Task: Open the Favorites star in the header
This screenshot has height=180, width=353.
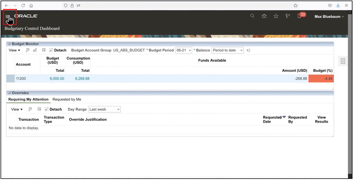Action: (x=276, y=16)
